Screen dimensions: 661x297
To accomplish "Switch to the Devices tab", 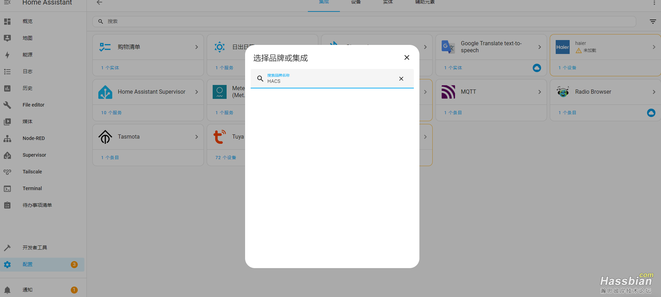I will pos(356,2).
